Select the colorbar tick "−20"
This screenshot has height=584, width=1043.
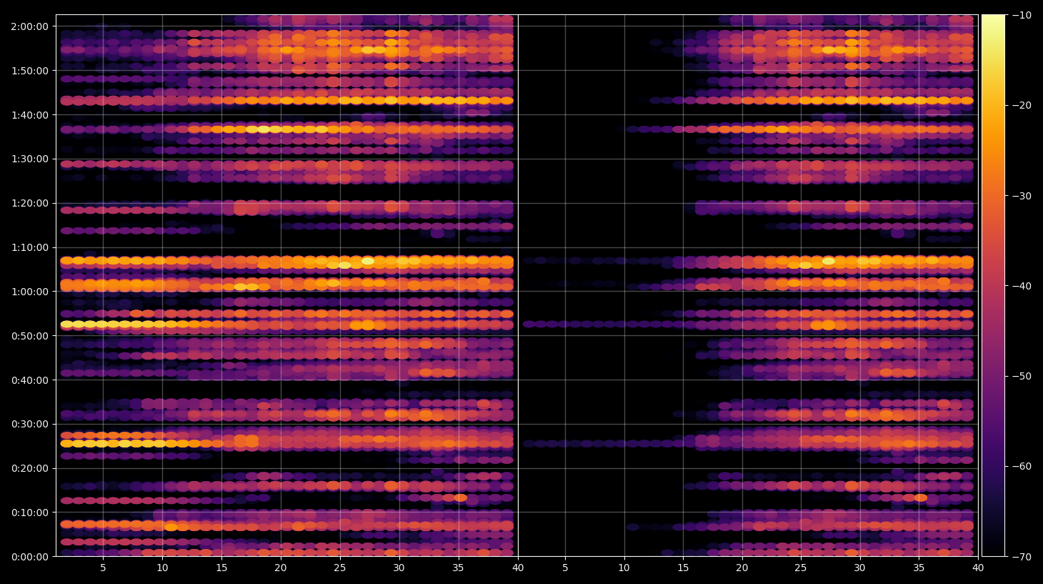coord(1022,105)
